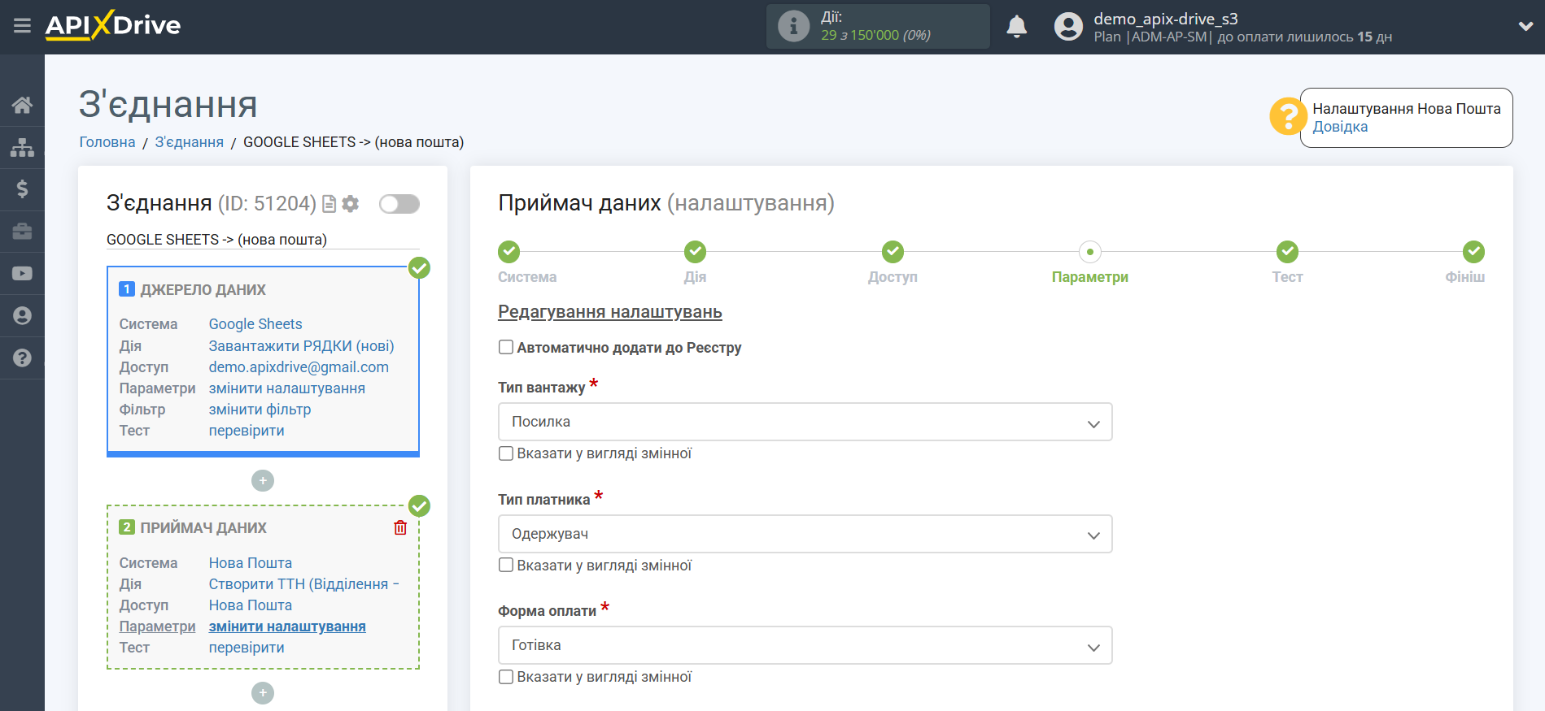Screen dimensions: 1545x711
Task: Click Завантажити РЯДКИ (нові) link
Action: pyautogui.click(x=301, y=346)
